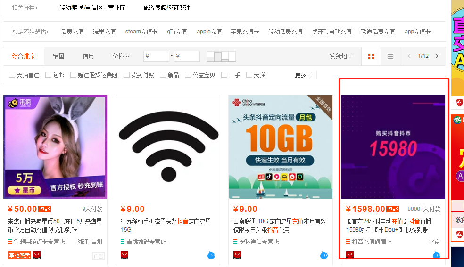Search suggestion 流量充值

tap(104, 32)
